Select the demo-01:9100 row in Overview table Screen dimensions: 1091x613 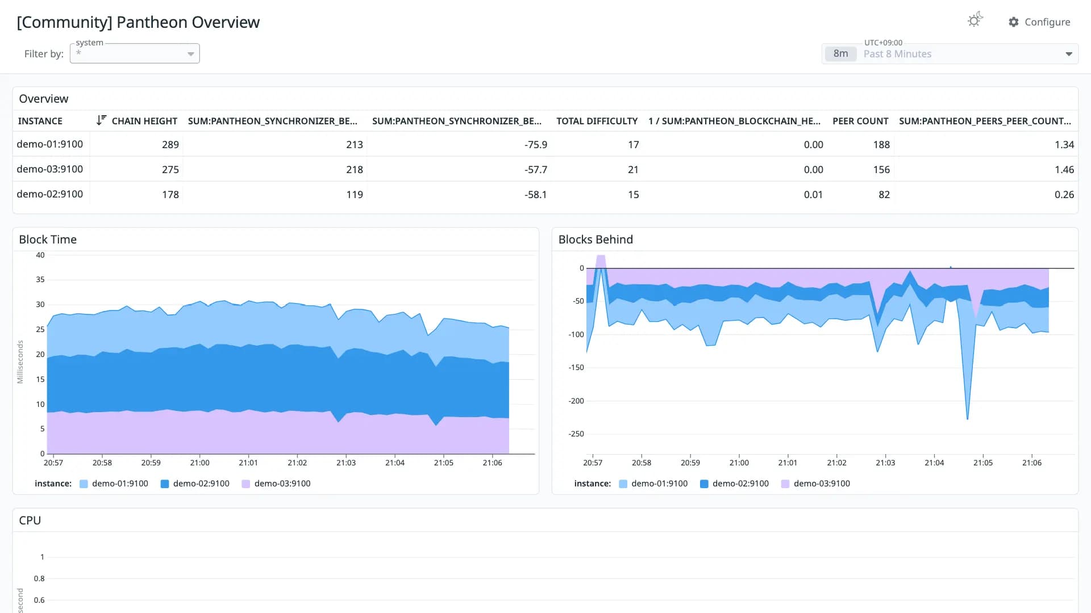point(545,144)
